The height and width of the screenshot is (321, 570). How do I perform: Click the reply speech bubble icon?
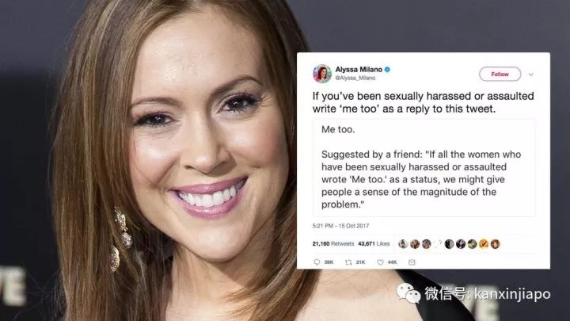coord(317,262)
